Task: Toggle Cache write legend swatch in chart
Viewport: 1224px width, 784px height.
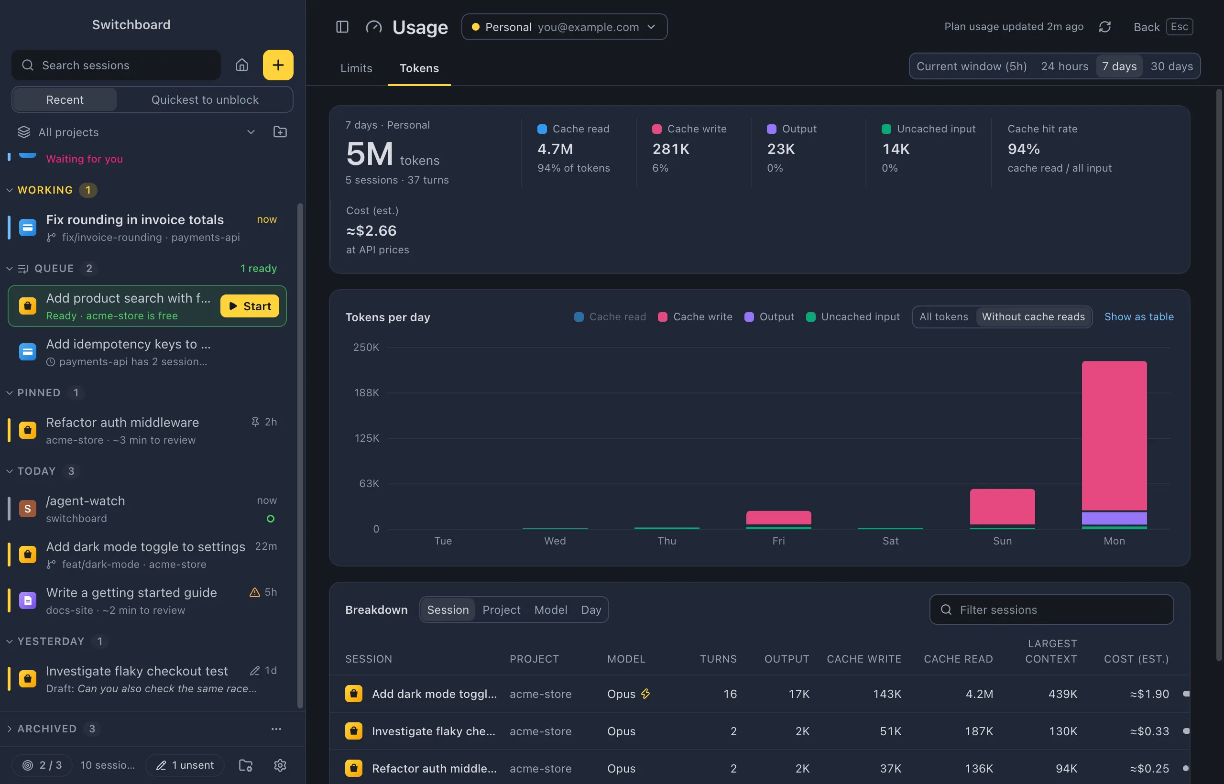Action: [x=662, y=316]
